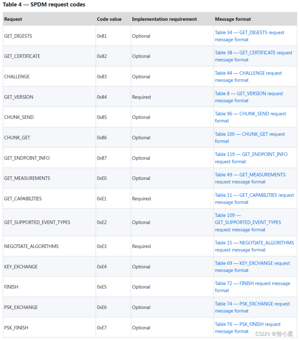Click code value 0xE4
This screenshot has height=340, width=299.
pos(102,267)
